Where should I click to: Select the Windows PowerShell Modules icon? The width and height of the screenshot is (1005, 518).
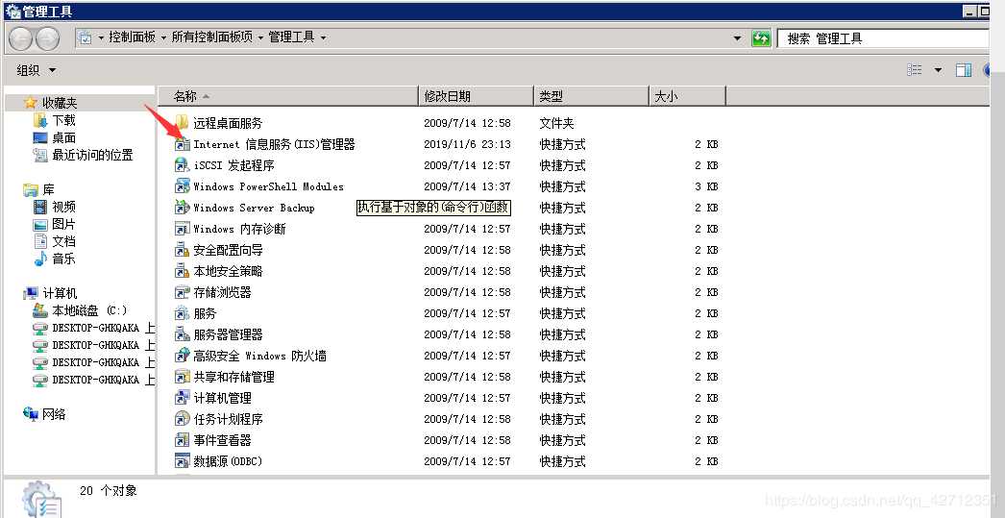click(x=182, y=185)
